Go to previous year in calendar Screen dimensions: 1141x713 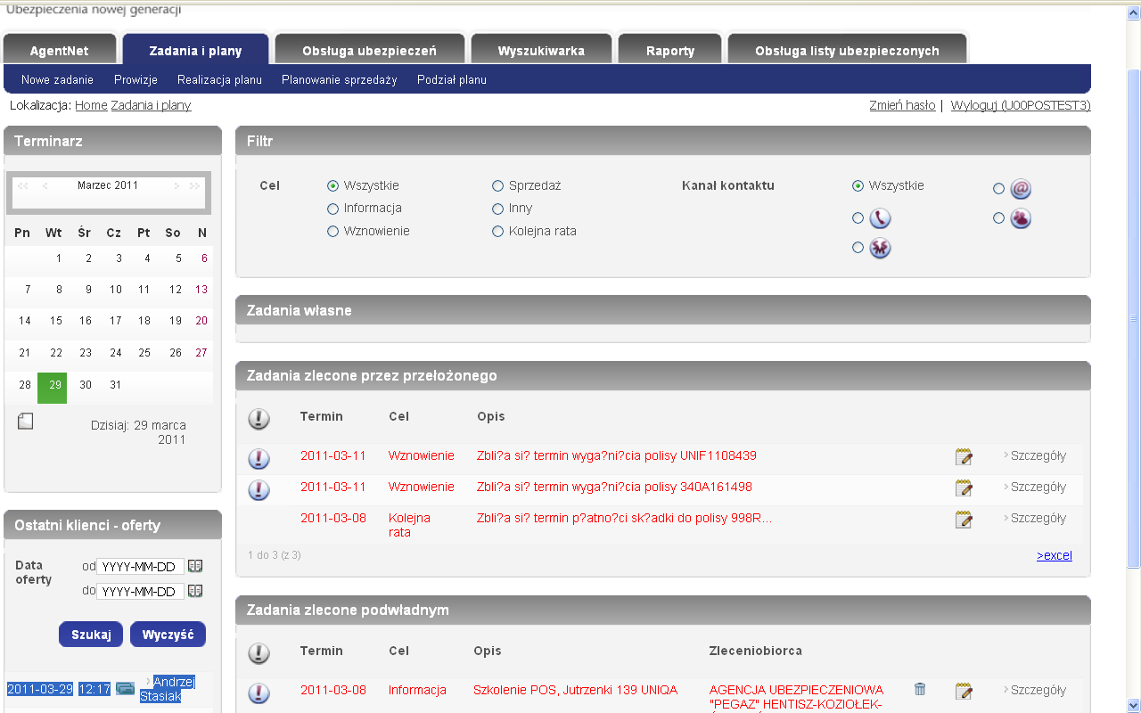(x=22, y=186)
